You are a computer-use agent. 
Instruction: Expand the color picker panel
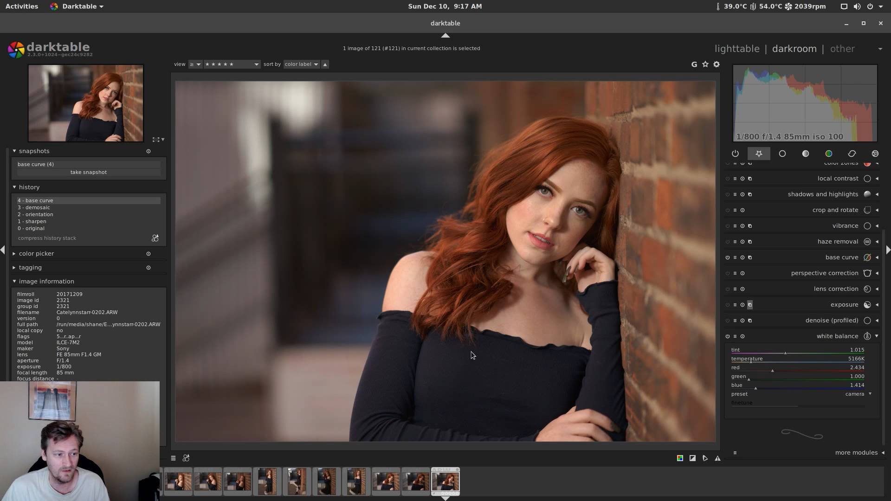pyautogui.click(x=36, y=254)
